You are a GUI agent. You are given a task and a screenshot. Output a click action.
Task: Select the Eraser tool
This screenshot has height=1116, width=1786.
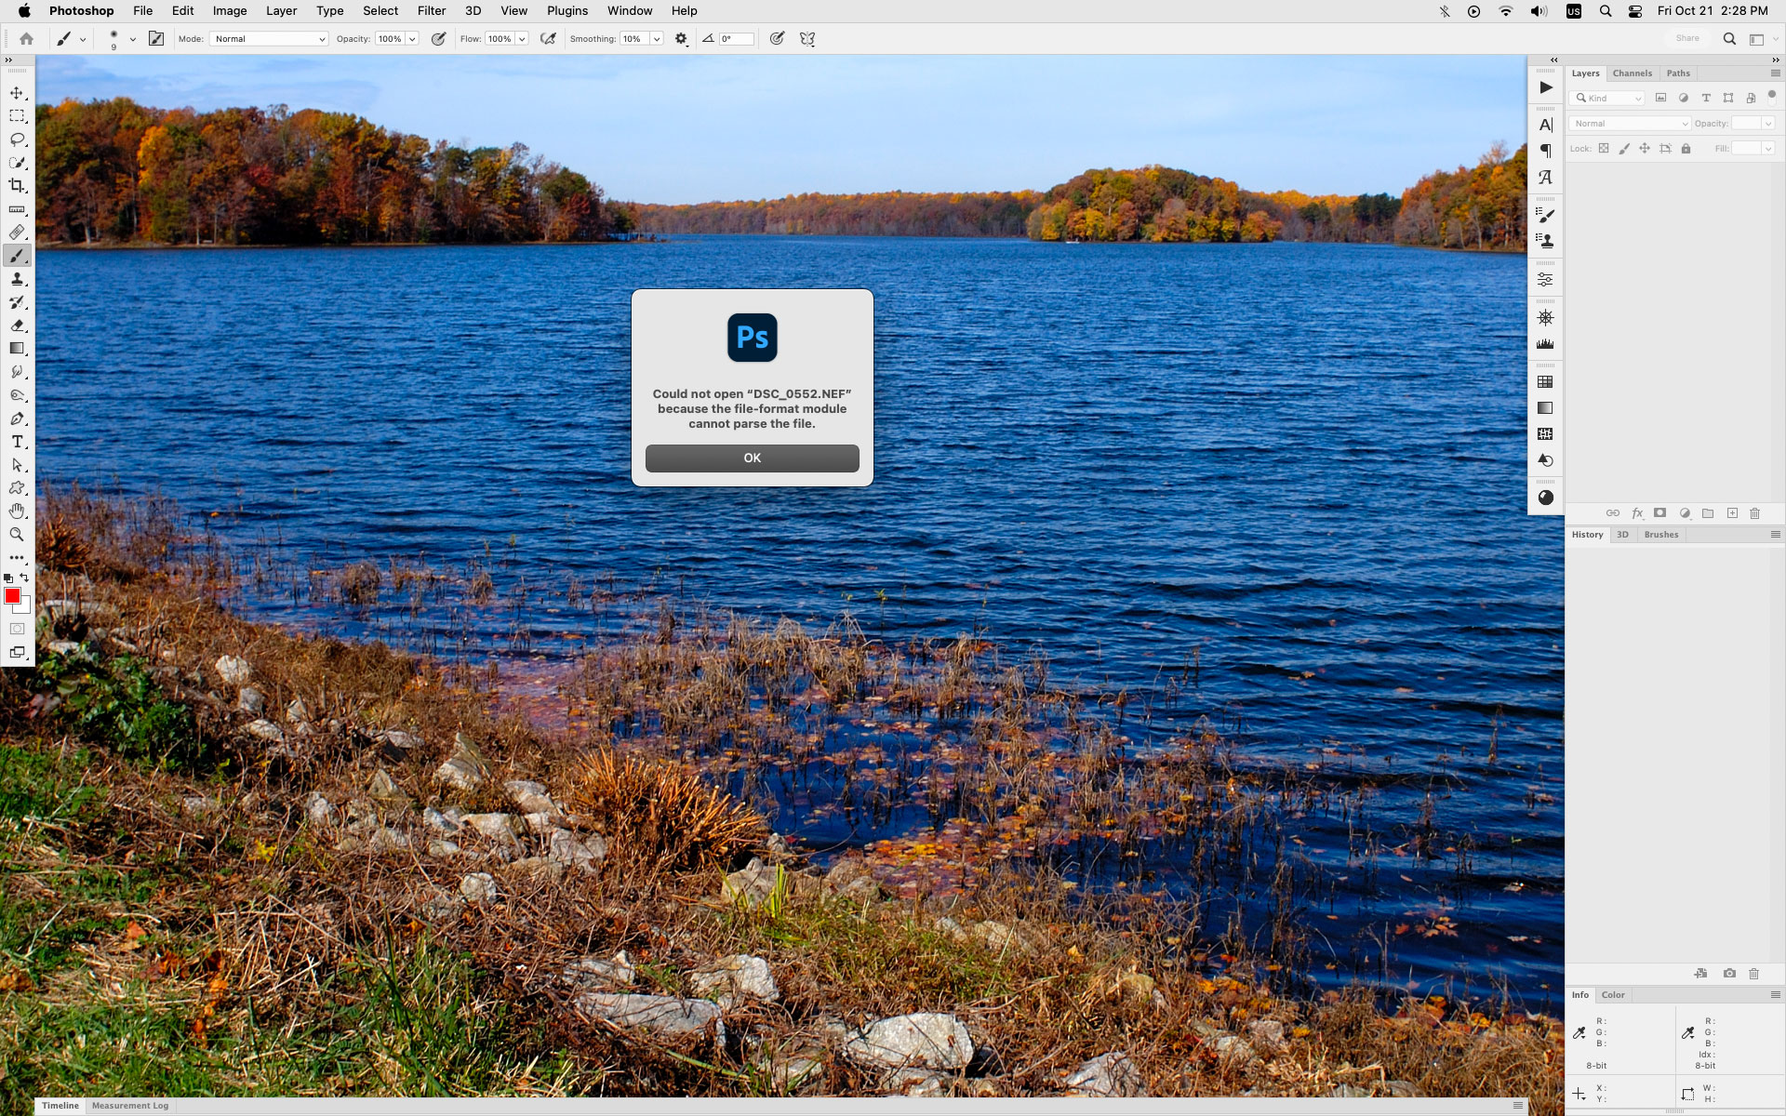tap(17, 325)
